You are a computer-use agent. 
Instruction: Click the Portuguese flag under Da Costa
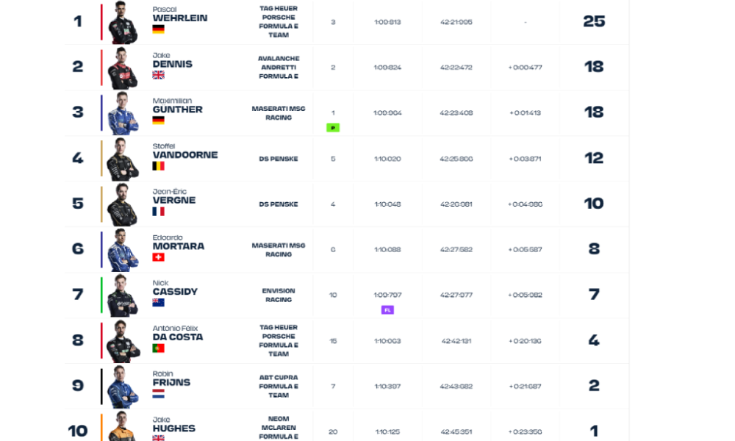point(158,348)
